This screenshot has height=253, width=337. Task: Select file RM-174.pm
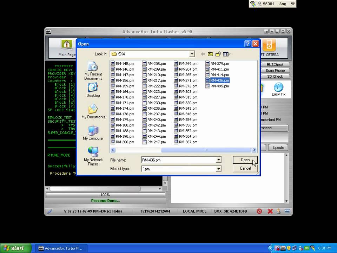click(123, 109)
